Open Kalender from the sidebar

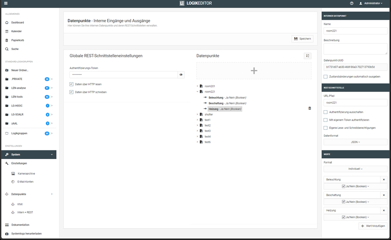point(17,31)
